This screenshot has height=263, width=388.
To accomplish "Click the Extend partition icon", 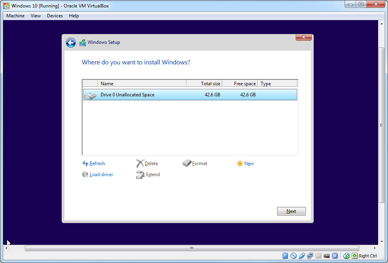I will click(140, 175).
